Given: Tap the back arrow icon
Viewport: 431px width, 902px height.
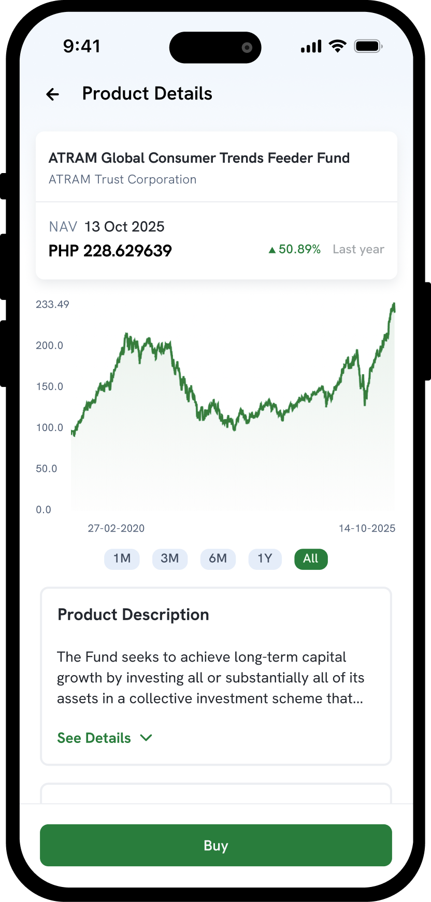Looking at the screenshot, I should click(x=52, y=94).
